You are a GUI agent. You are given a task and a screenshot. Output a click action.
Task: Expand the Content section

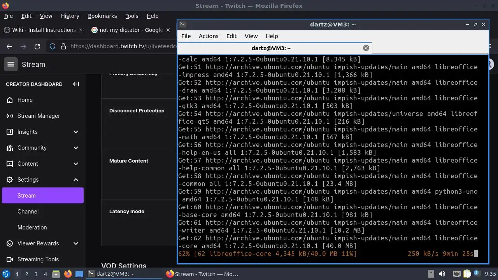[x=76, y=164]
